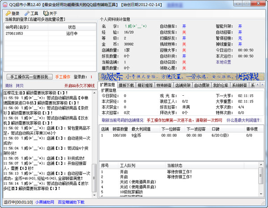The height and width of the screenshot is (208, 268).
Task: Click the 状态 column header
Action: click(x=72, y=27)
